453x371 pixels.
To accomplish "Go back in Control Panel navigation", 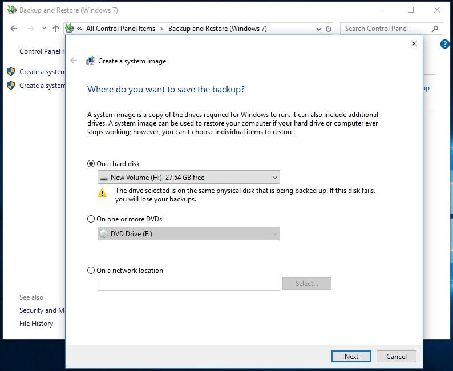I will coord(14,29).
